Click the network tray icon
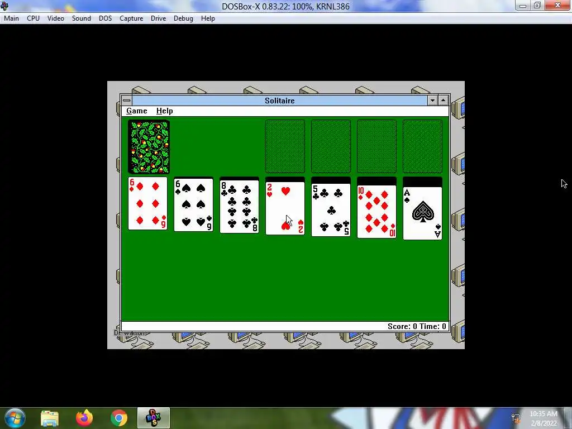Viewport: 572px width, 429px height. click(x=516, y=418)
